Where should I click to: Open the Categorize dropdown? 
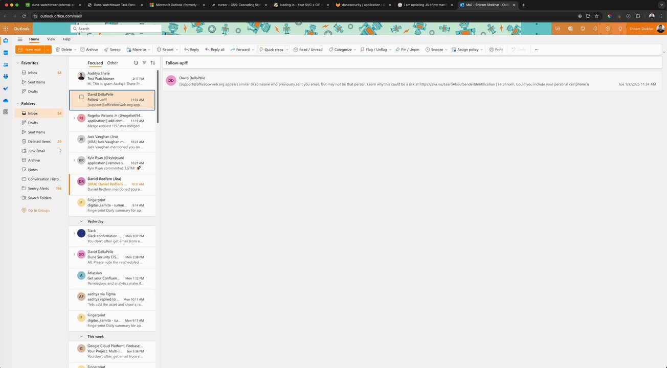[343, 50]
